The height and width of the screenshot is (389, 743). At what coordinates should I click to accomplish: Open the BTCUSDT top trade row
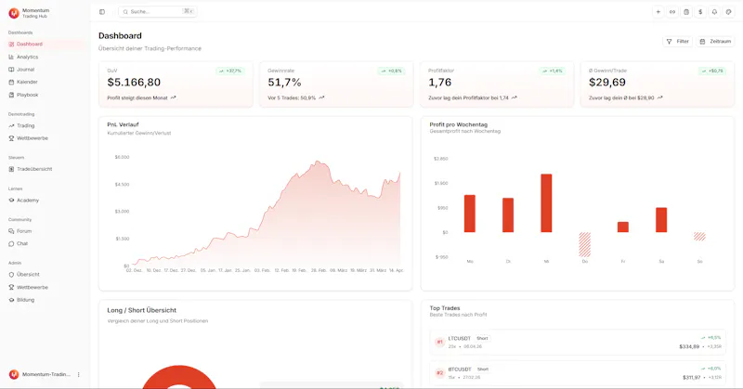coord(578,373)
